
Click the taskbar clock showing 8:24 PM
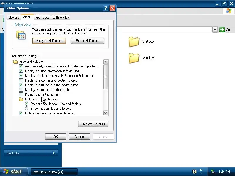pyautogui.click(x=224, y=172)
